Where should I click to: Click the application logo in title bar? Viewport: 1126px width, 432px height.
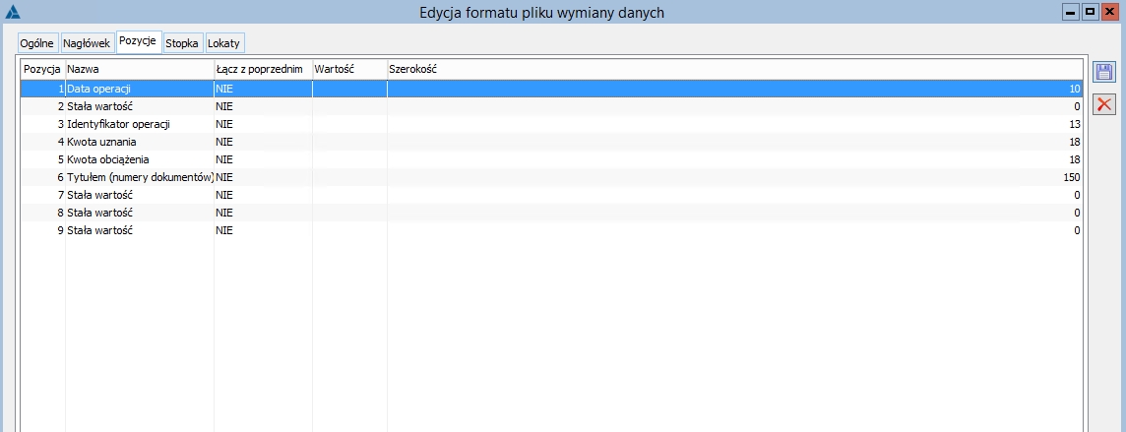pyautogui.click(x=13, y=13)
